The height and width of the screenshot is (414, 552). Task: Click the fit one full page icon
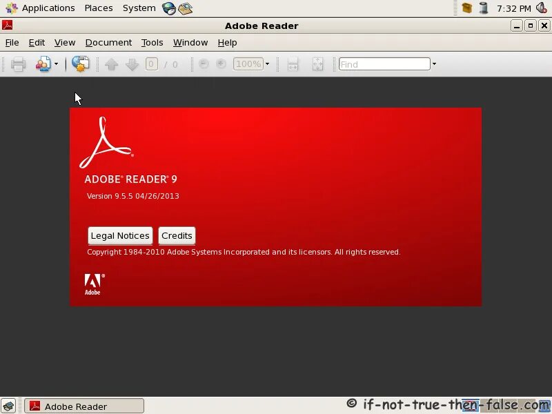coord(317,64)
